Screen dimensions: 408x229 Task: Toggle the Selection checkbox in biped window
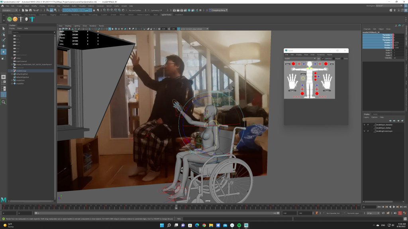pos(323,58)
